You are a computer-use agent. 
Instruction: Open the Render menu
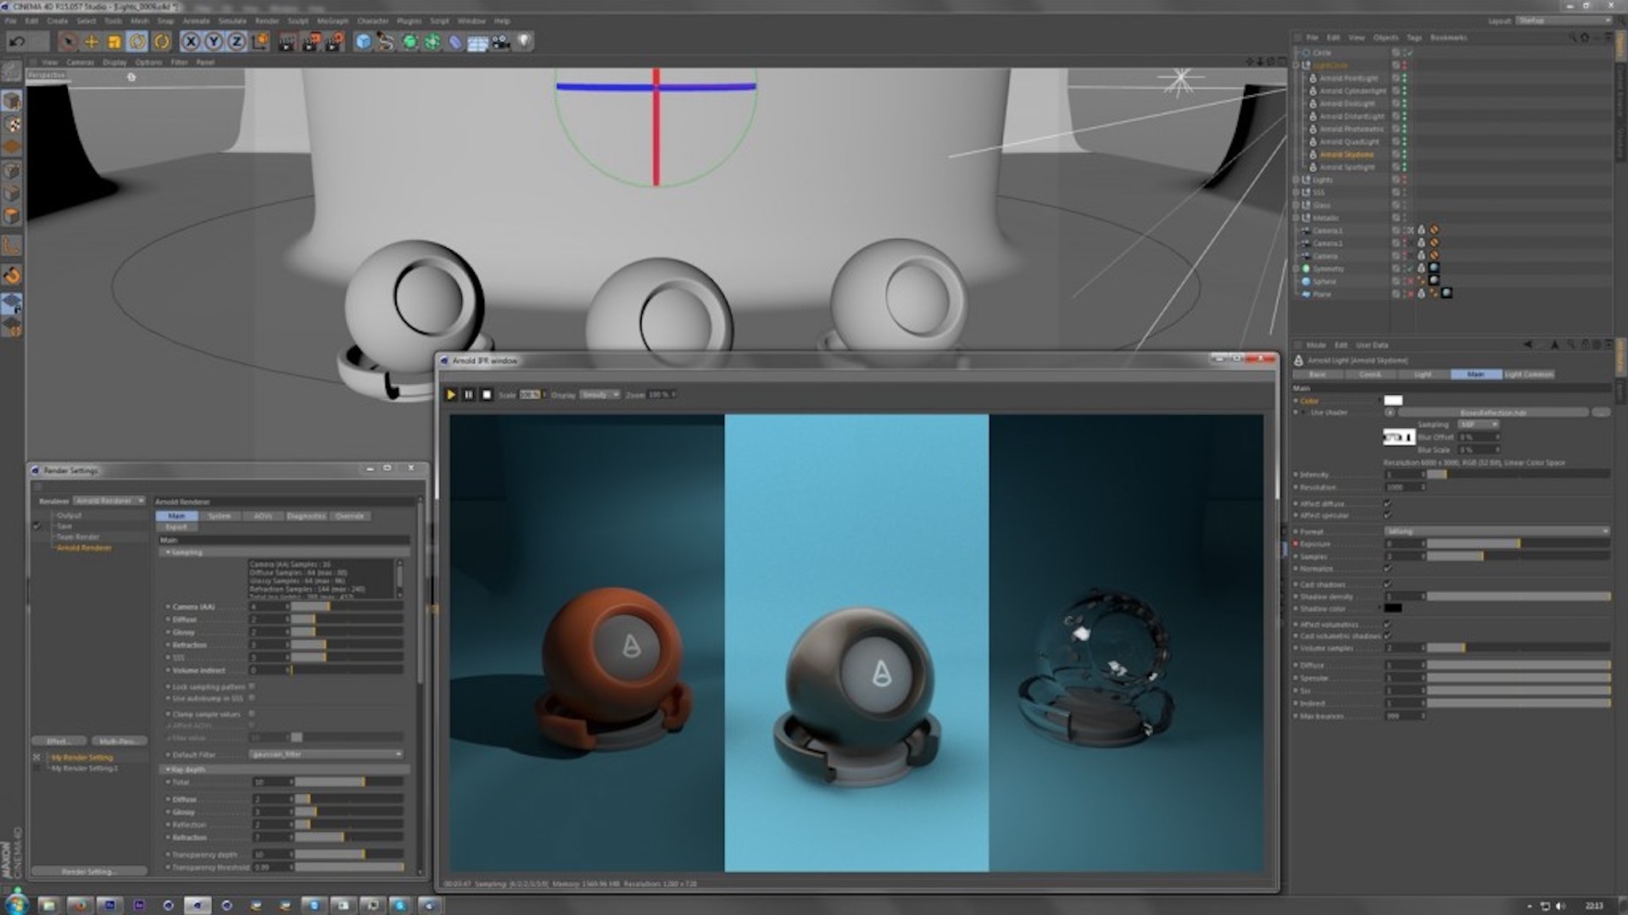(267, 21)
